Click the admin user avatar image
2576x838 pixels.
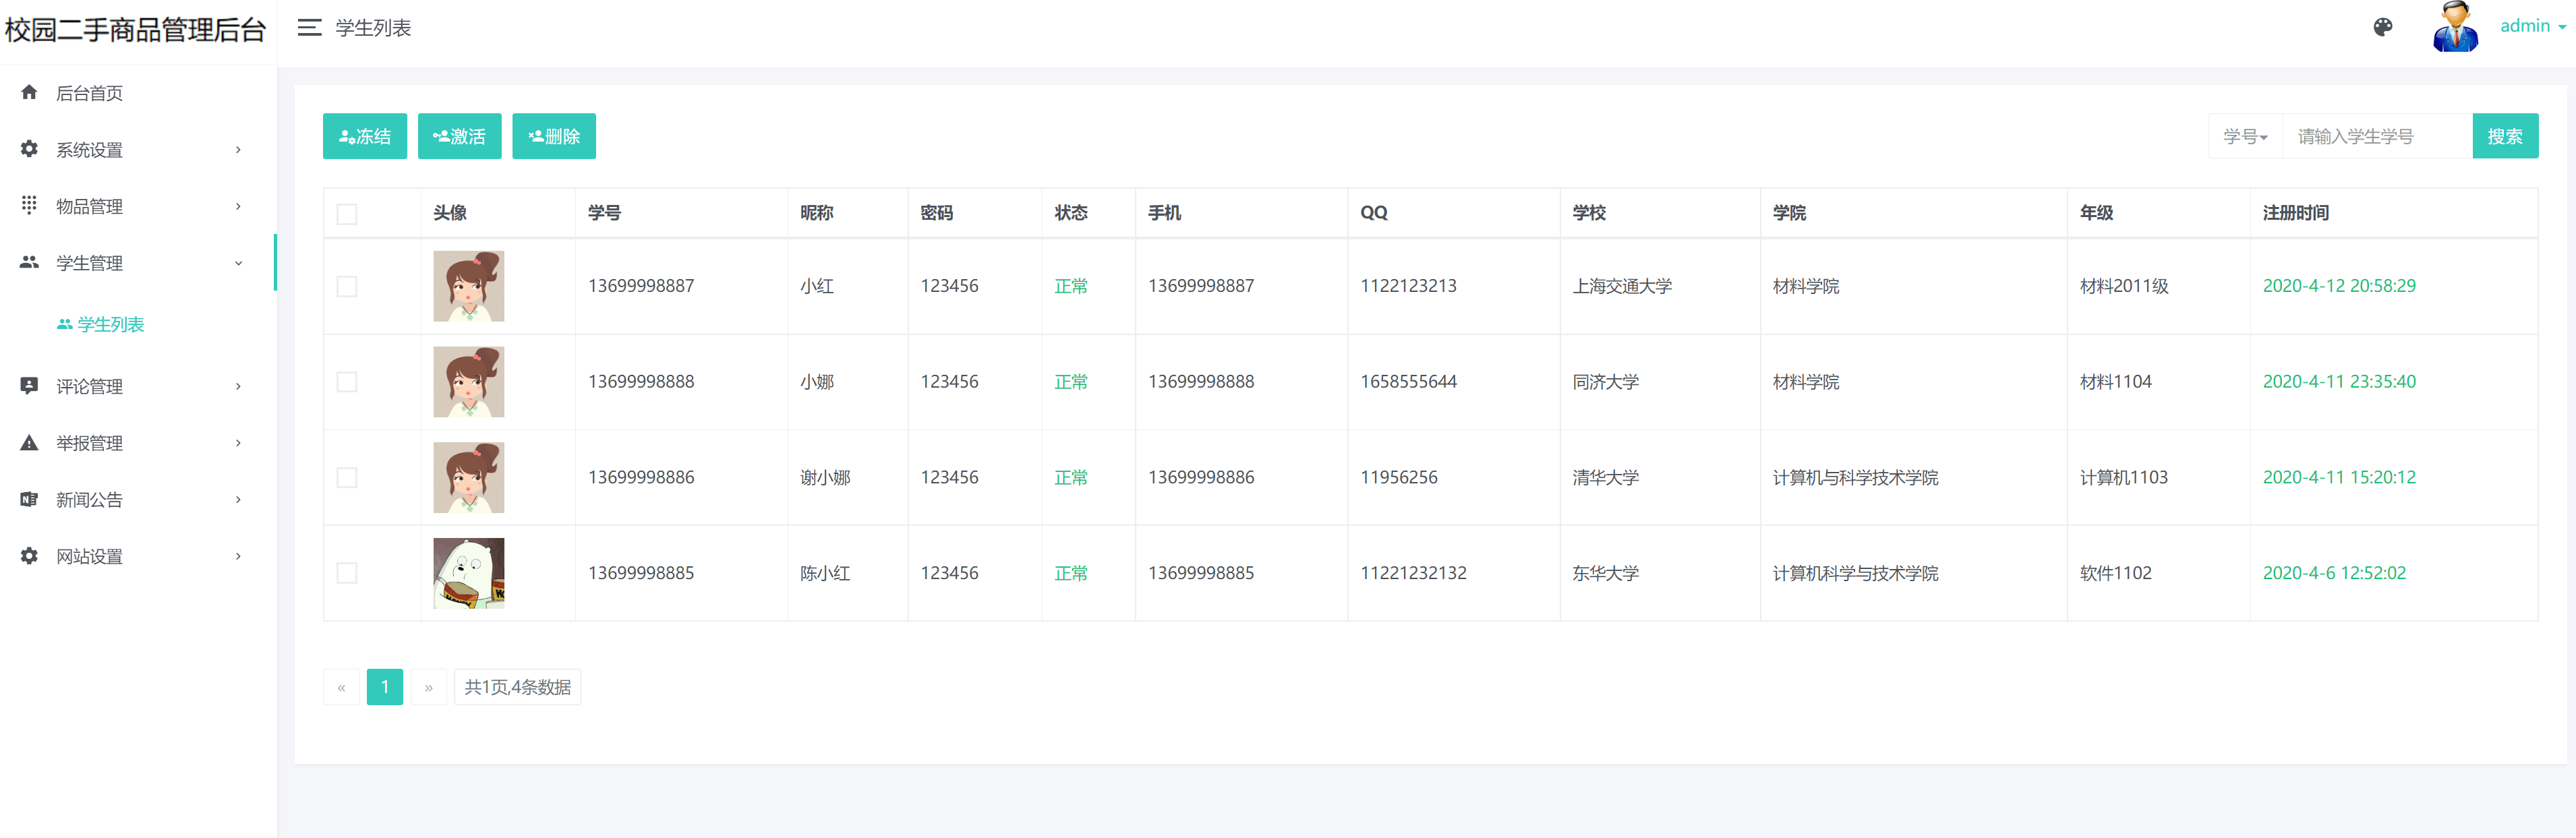[x=2455, y=27]
